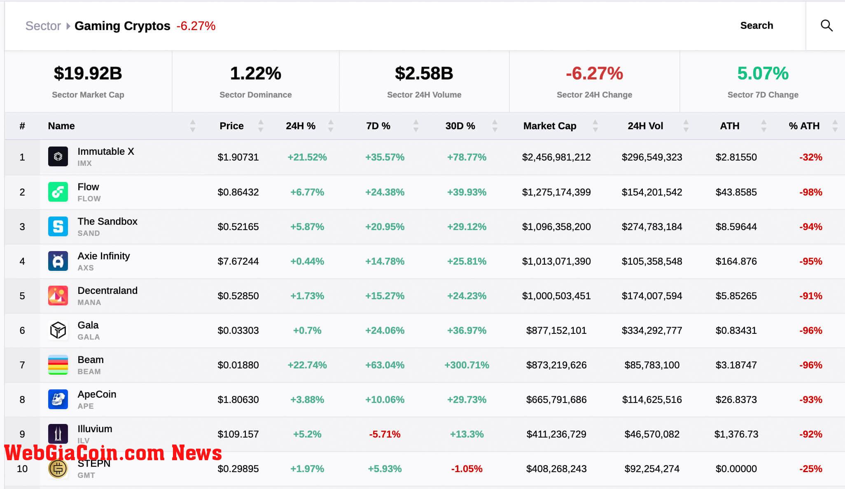Sort by 7D % sort arrows

coord(416,126)
